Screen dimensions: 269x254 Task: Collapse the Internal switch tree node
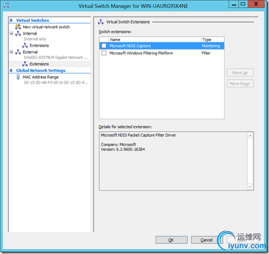[x=11, y=33]
